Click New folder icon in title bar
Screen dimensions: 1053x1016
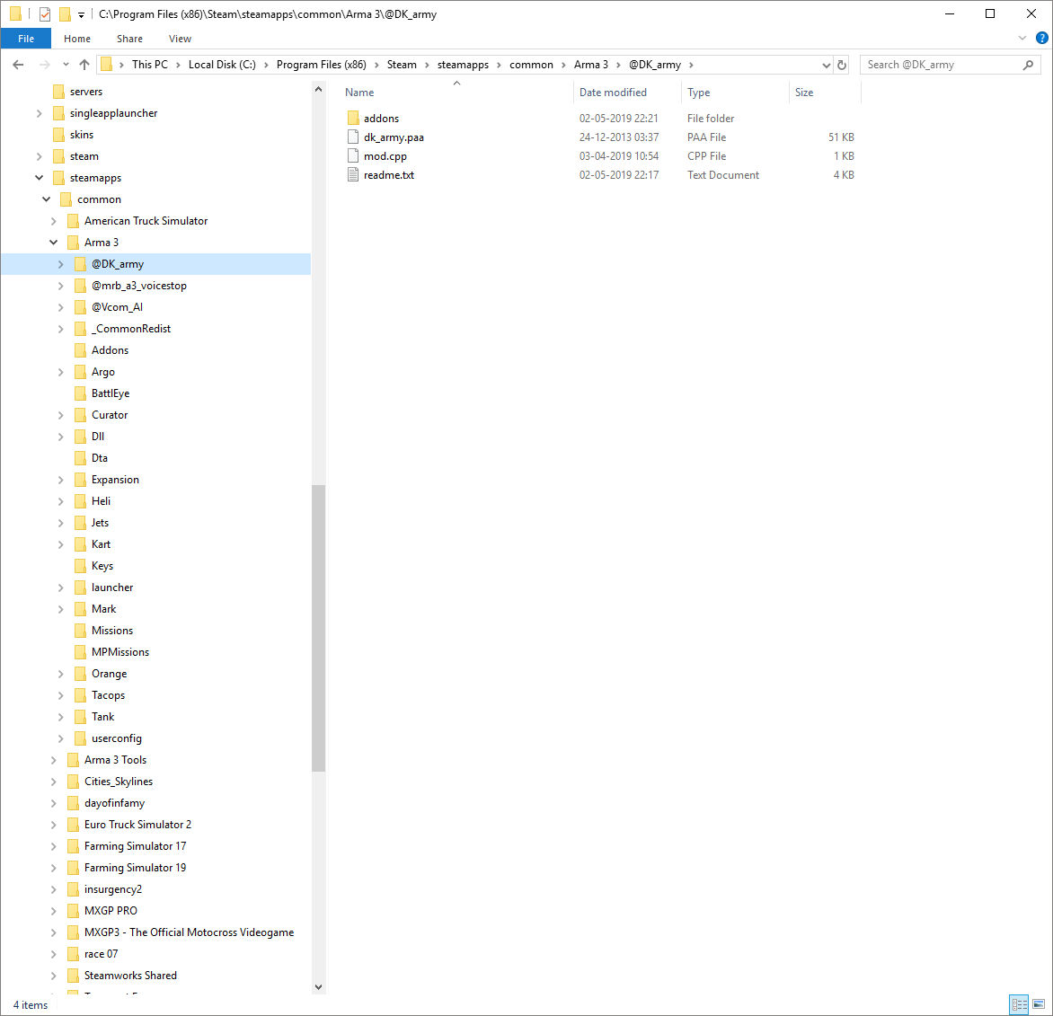tap(65, 13)
